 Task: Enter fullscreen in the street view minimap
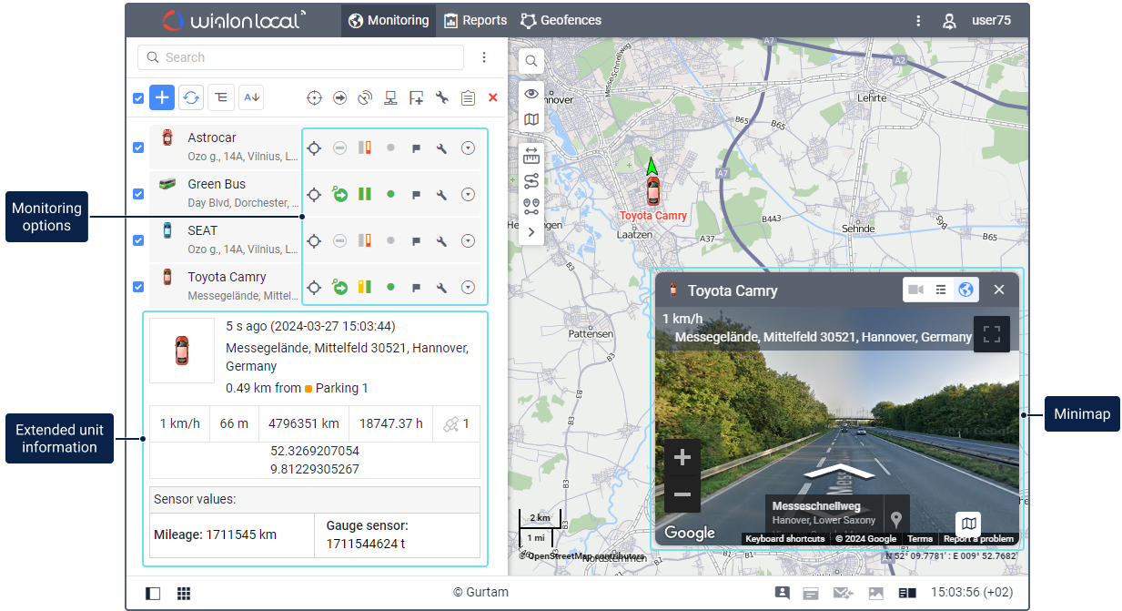point(992,334)
